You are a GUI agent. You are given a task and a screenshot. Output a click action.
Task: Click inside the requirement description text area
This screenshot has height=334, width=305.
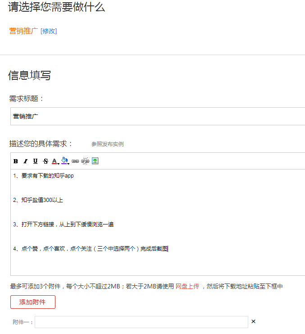pos(158,261)
